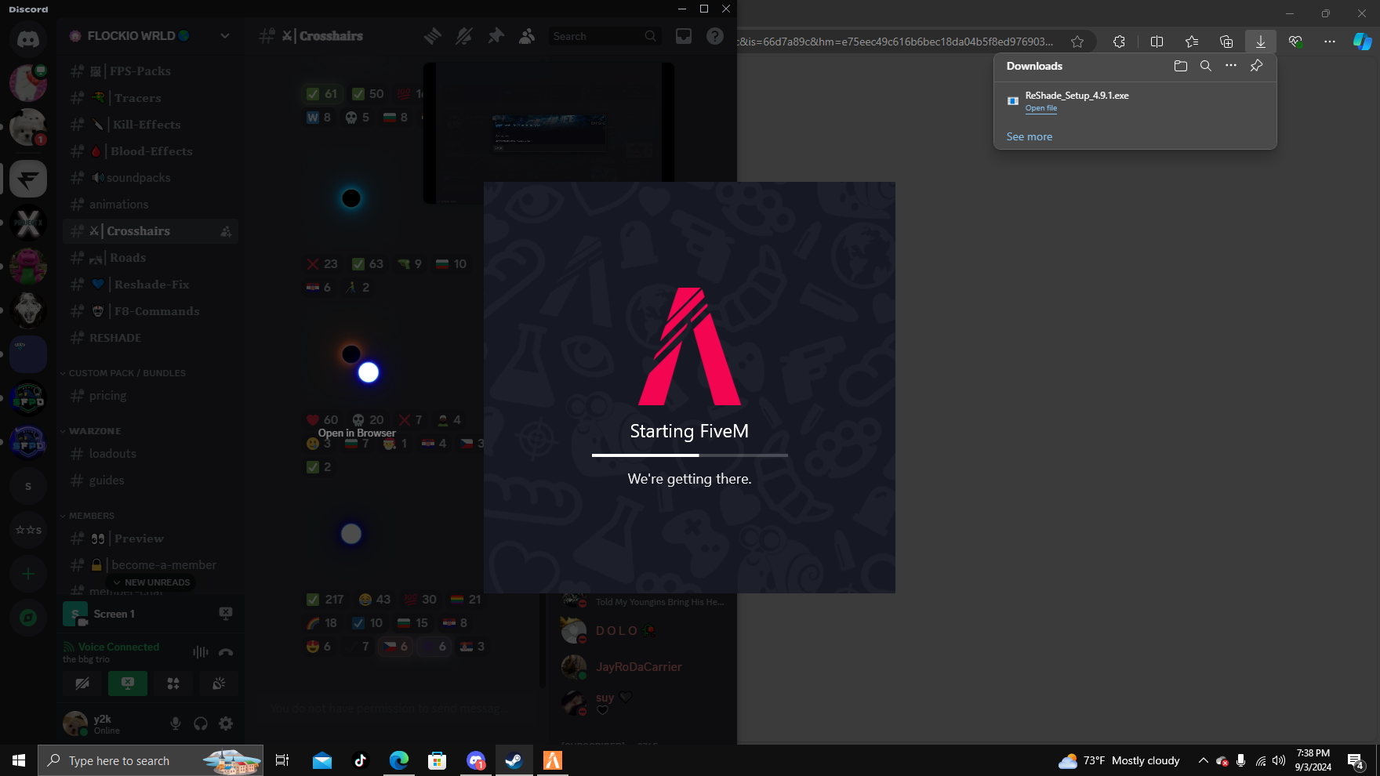Open Edge settings and more menu
This screenshot has width=1380, height=776.
pos(1330,42)
